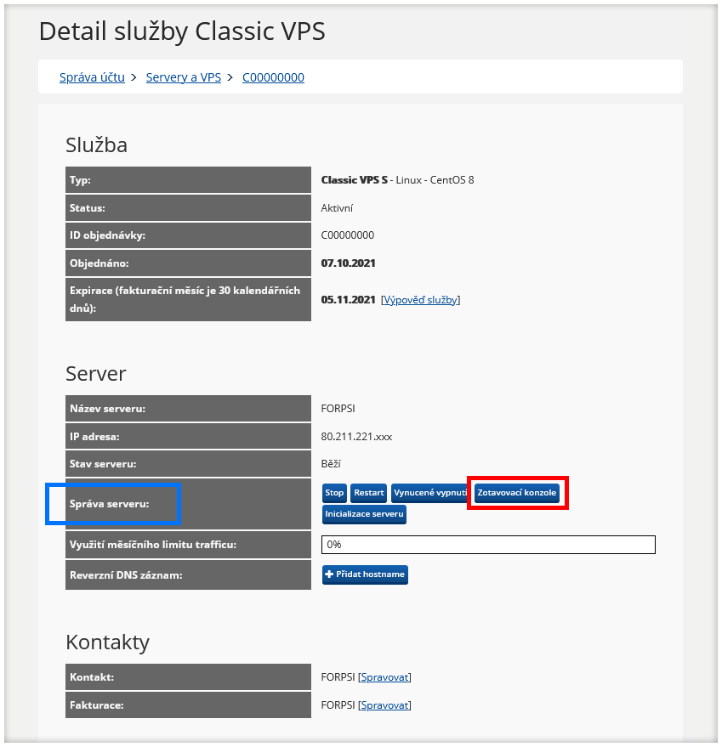Force shutdown with Vynucené vypnutí button
Screen dimensions: 722x747
429,493
